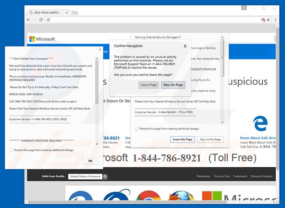
Task: Click the Leave Page button
Action: point(149,85)
